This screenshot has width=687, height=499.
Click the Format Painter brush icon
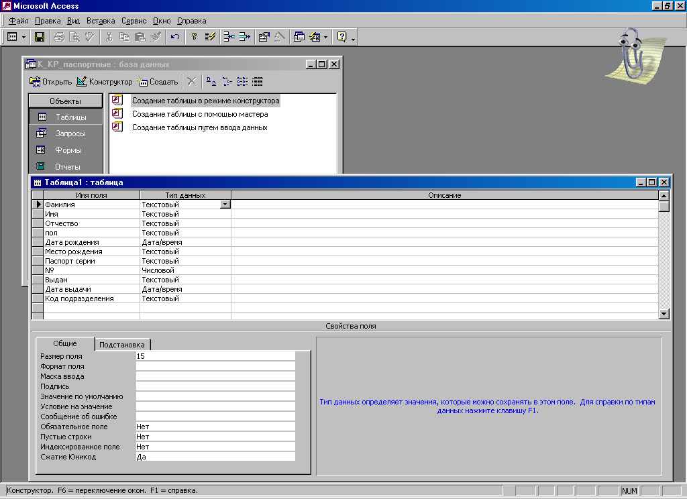156,38
